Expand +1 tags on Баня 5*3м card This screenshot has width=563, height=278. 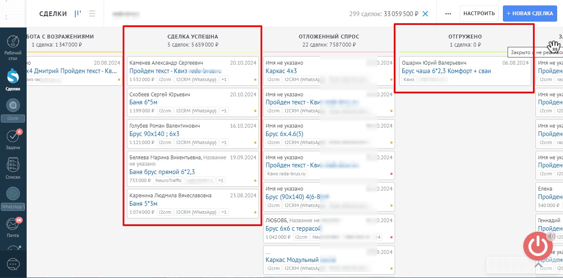pos(224,213)
